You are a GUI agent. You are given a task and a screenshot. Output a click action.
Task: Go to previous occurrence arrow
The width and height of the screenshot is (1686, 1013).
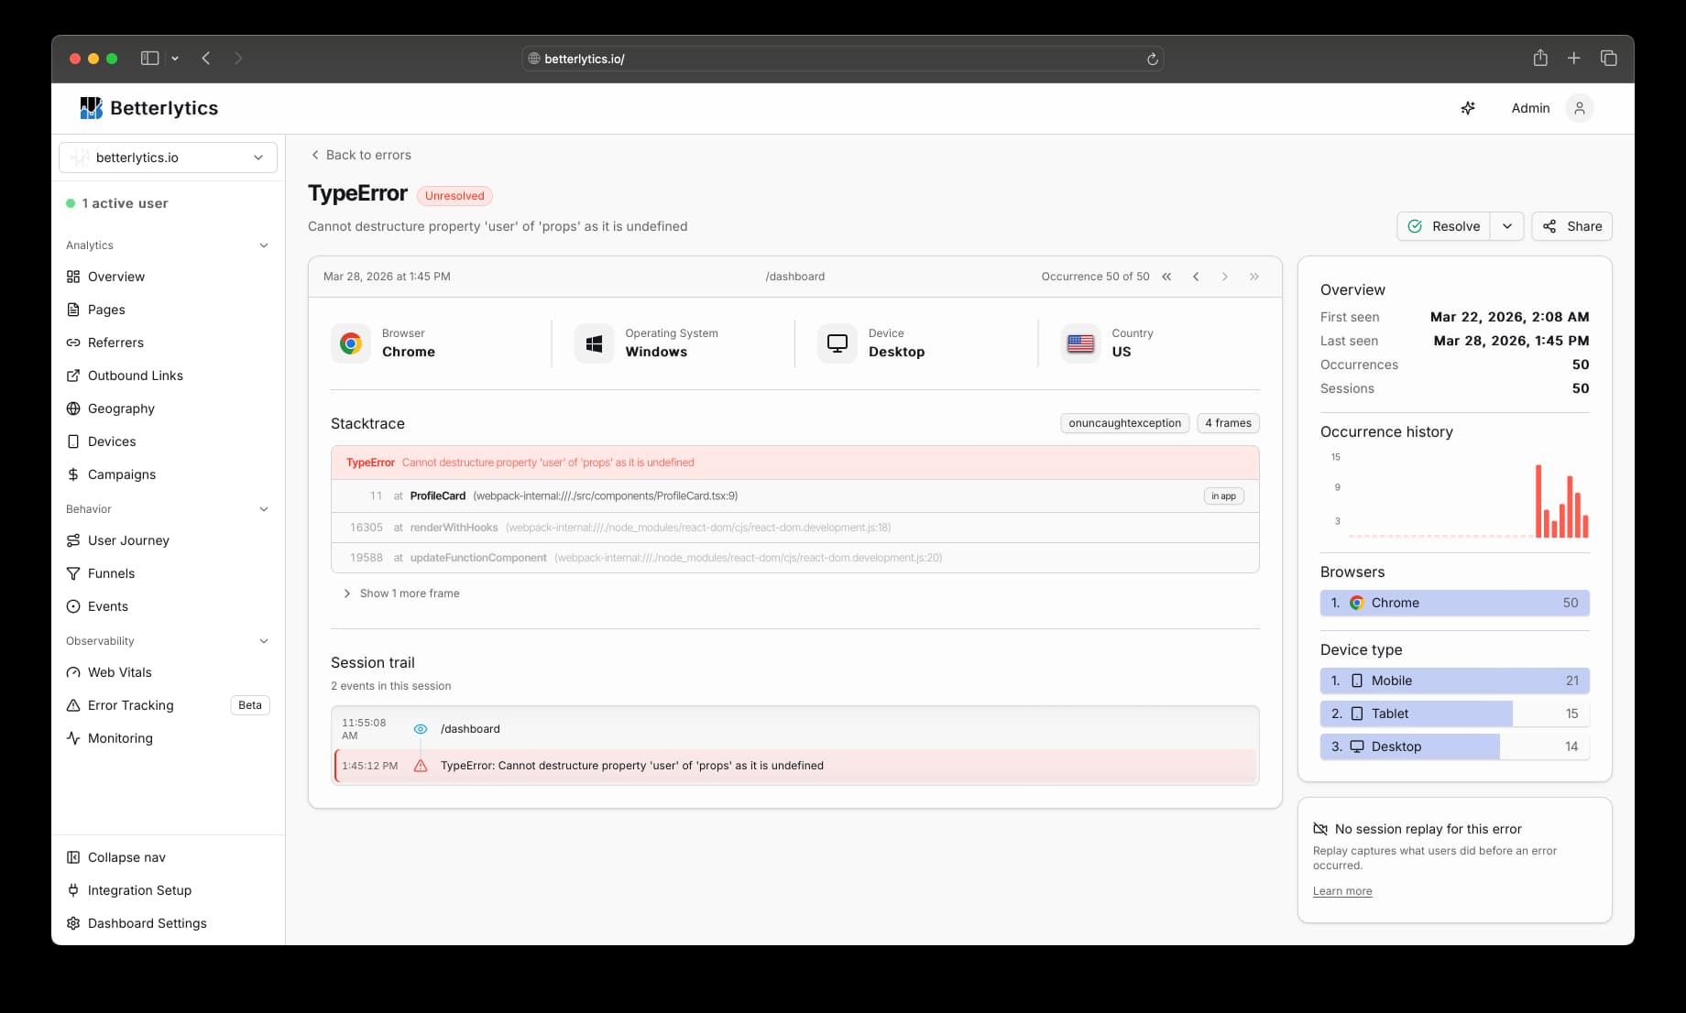(1196, 277)
